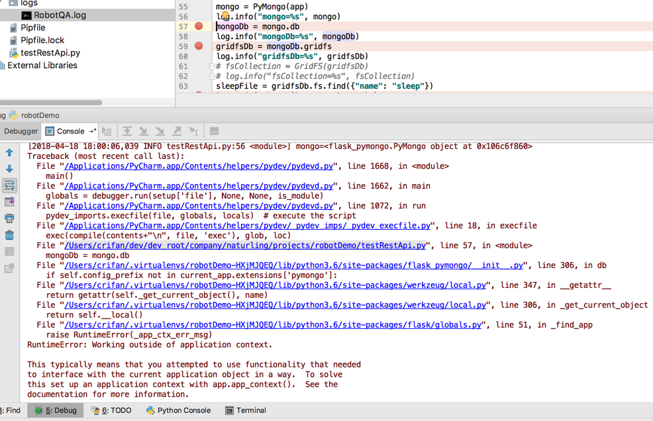Click the blue down arrow in console sidebar
Viewport: 653px width, 421px height.
(9, 169)
